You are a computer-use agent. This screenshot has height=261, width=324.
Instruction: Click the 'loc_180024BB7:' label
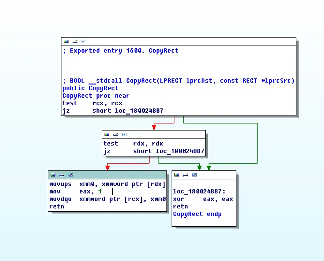coord(199,192)
